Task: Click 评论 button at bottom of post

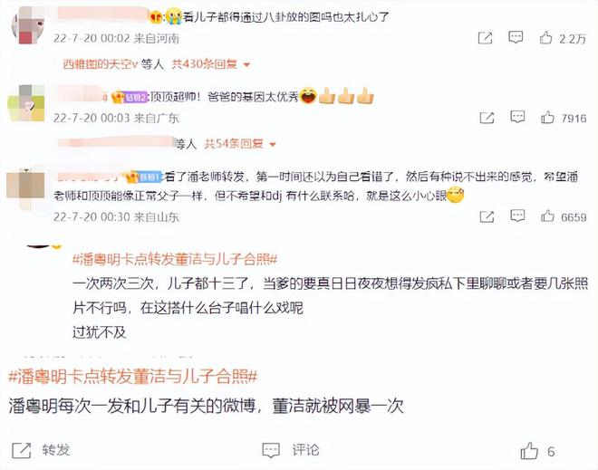Action: [x=291, y=450]
